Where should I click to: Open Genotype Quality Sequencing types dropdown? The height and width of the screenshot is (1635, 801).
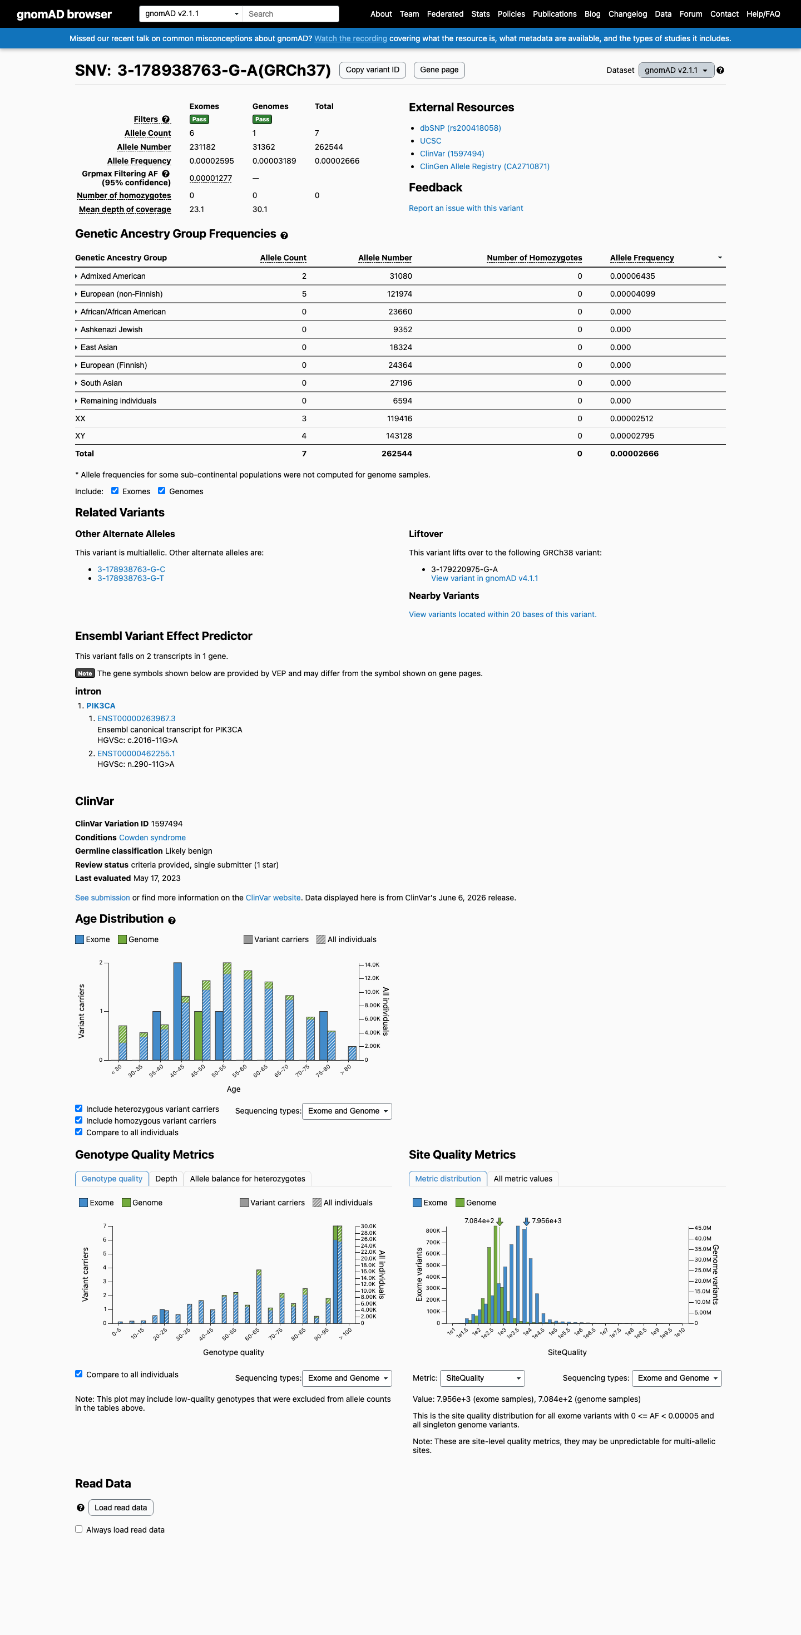pos(347,1378)
